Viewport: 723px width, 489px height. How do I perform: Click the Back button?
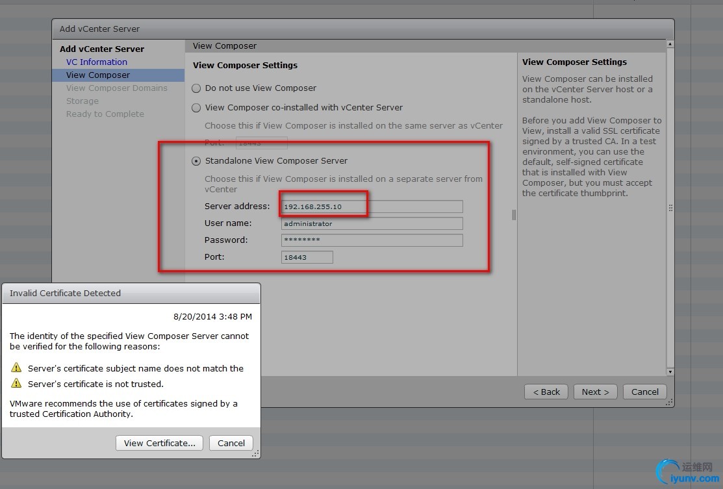pos(546,392)
